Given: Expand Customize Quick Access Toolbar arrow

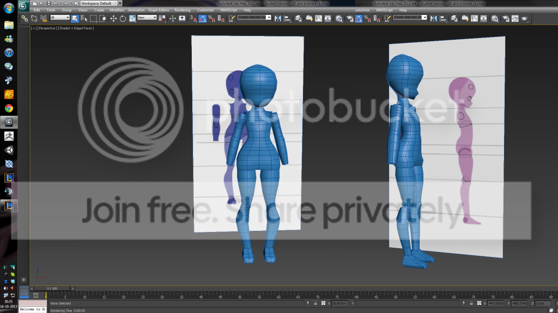Looking at the screenshot, I should (120, 3).
